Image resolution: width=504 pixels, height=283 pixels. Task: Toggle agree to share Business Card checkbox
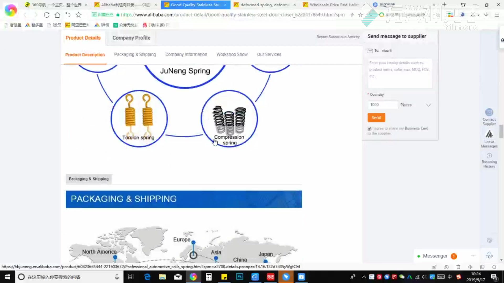pyautogui.click(x=369, y=128)
